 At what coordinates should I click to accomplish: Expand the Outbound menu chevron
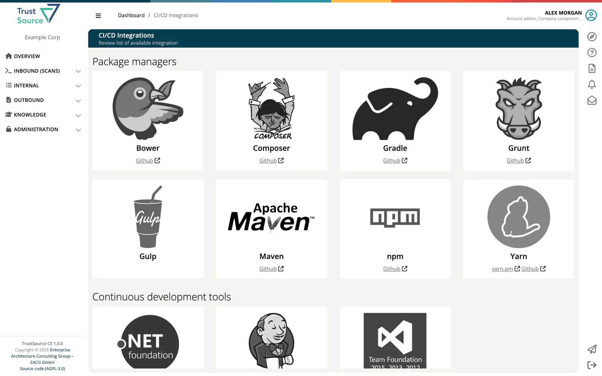pos(78,101)
